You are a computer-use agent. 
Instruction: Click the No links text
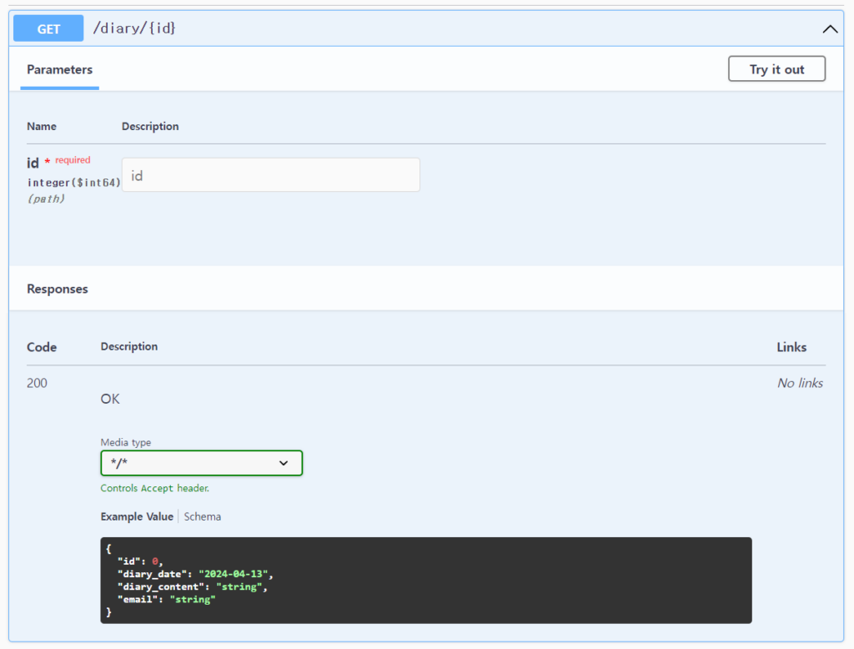point(800,383)
